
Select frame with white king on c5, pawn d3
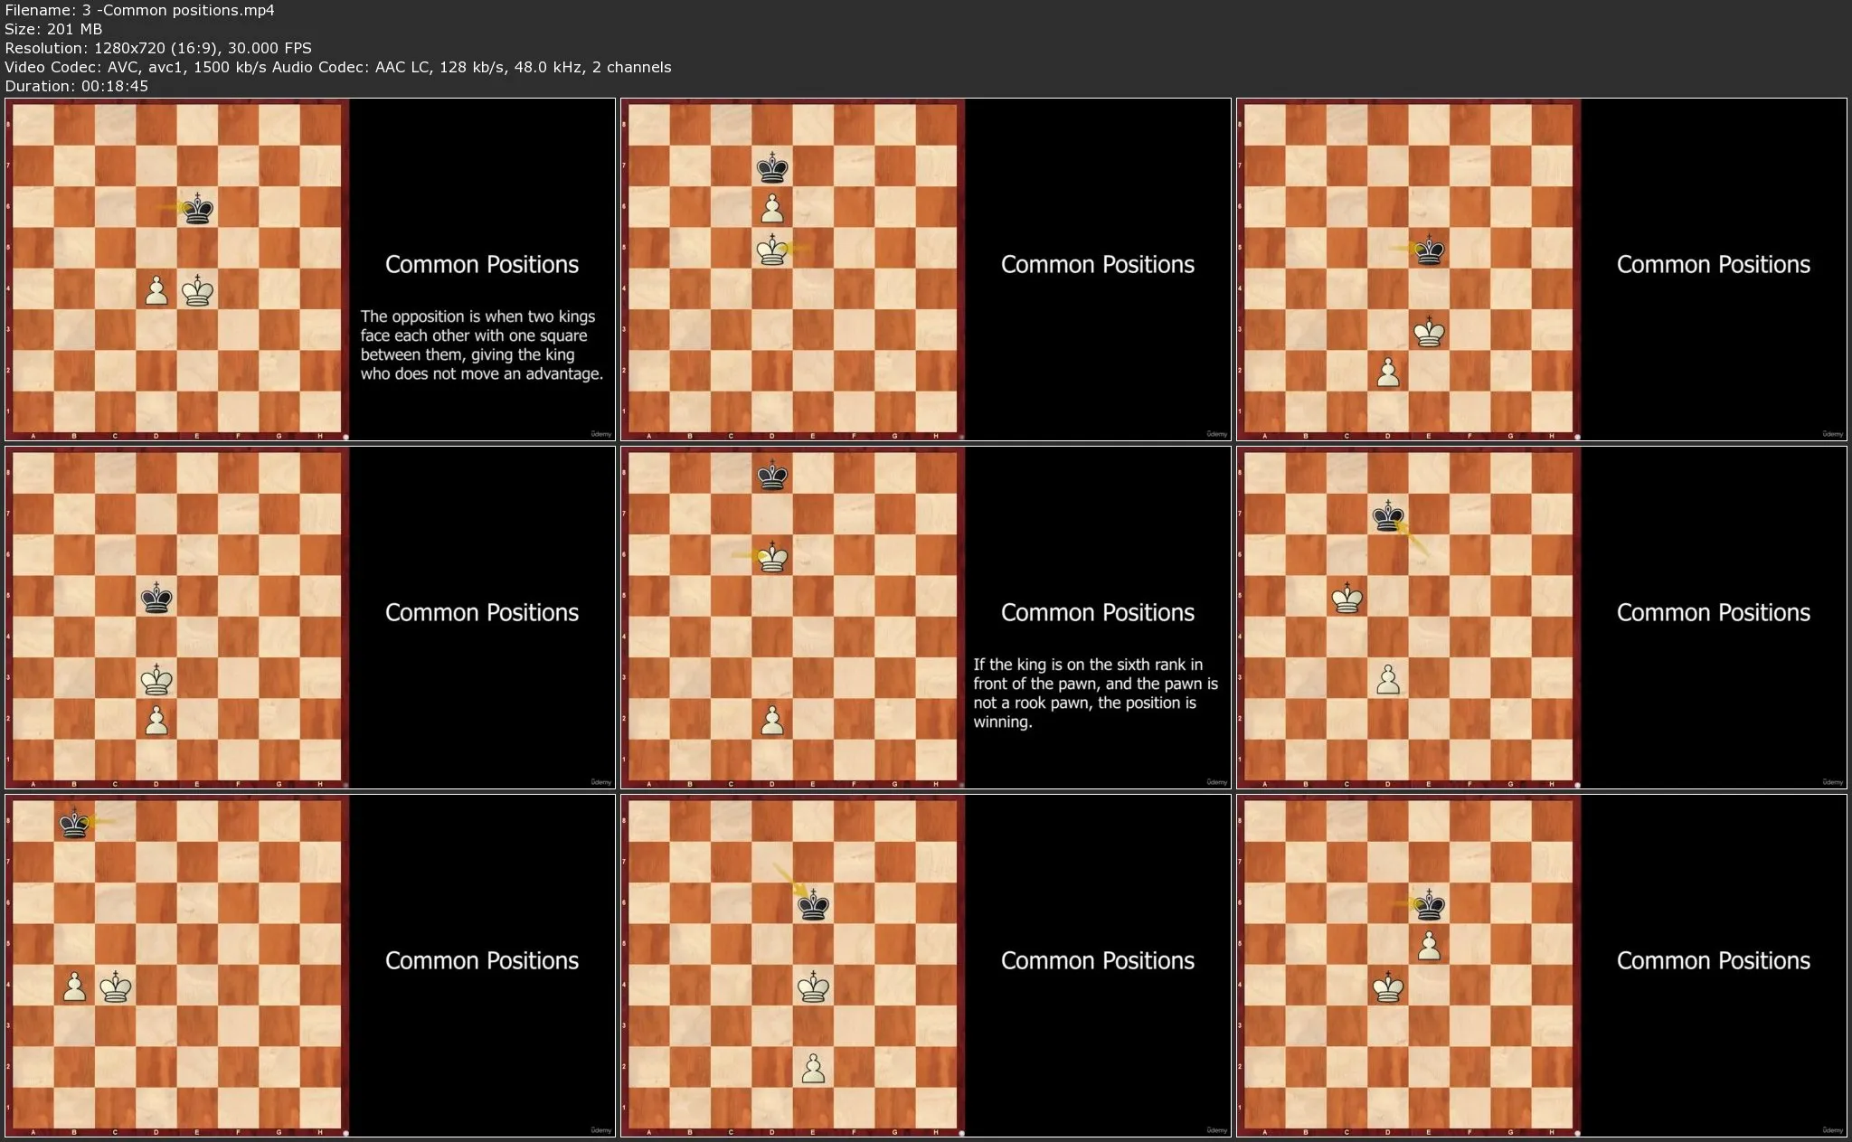(x=1542, y=618)
